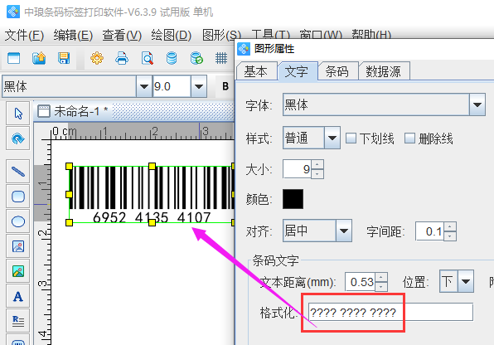
Task: Click the 大小 size value field
Action: click(297, 169)
